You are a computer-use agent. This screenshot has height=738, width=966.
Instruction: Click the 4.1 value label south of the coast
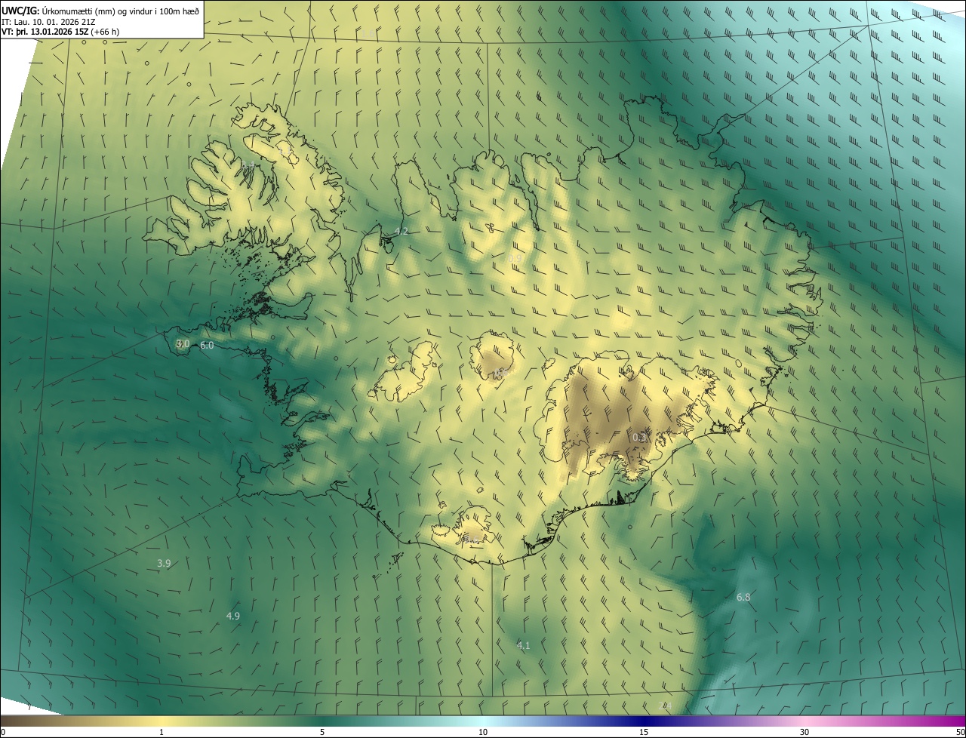pyautogui.click(x=523, y=645)
